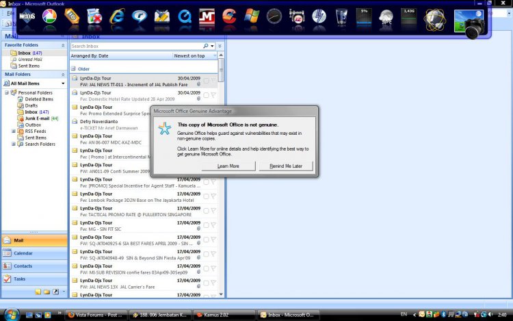Viewport: 513px width, 321px height.
Task: Click the CPU meter showing 5%
Action: [364, 16]
